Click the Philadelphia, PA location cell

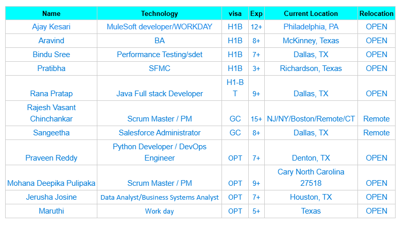pos(311,27)
